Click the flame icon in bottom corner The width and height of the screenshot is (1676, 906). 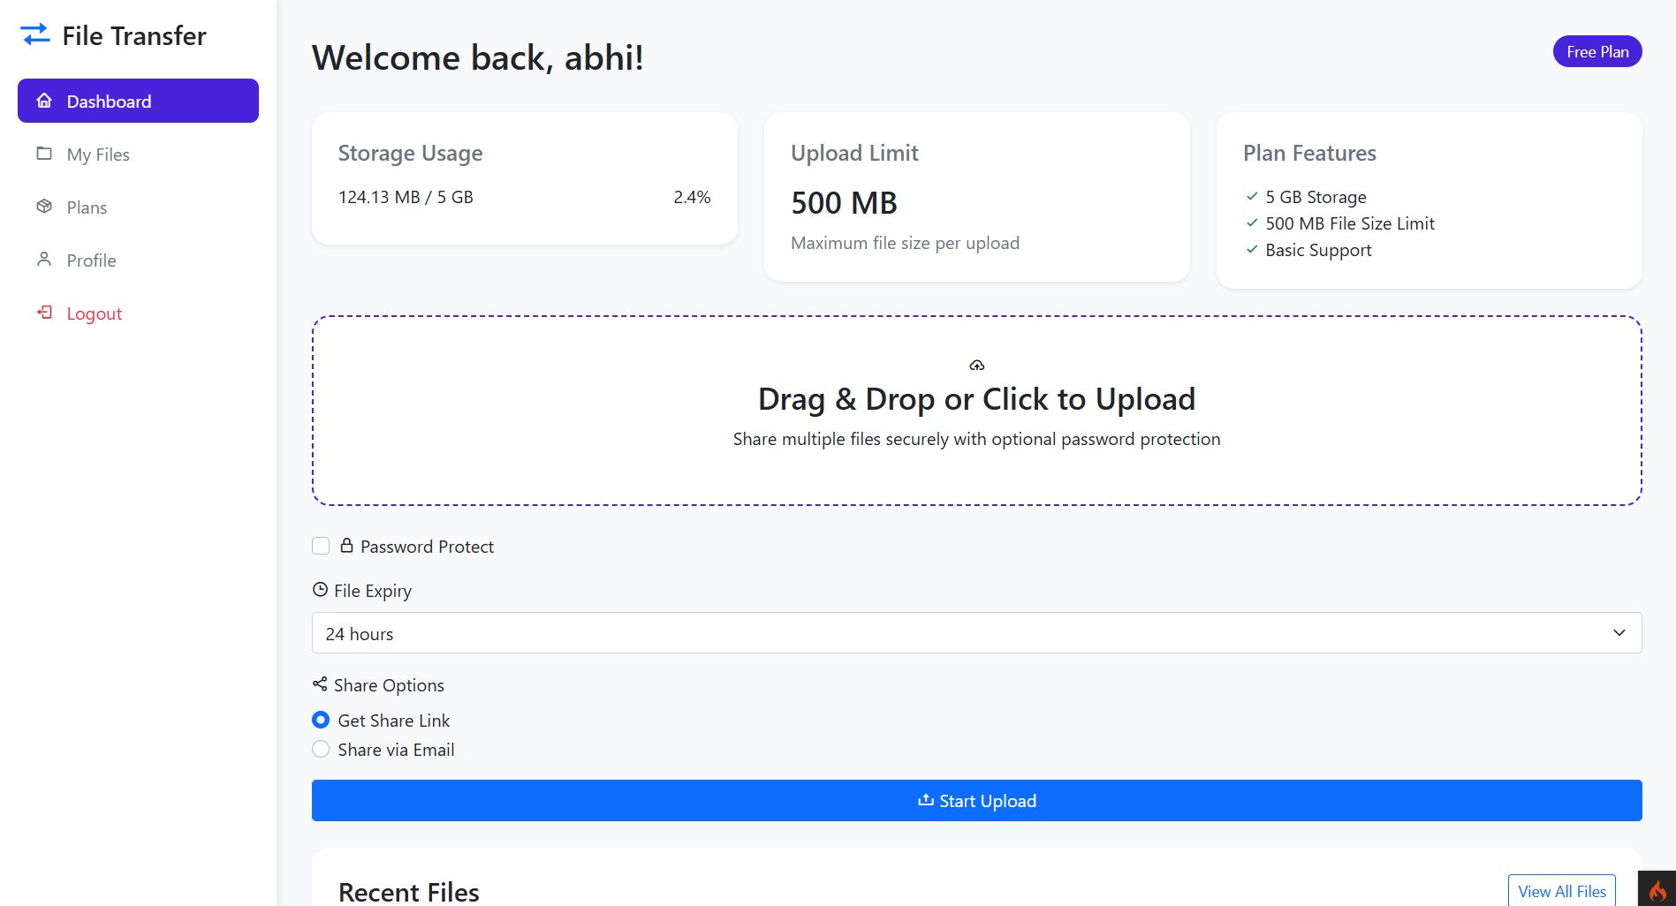pos(1657,890)
